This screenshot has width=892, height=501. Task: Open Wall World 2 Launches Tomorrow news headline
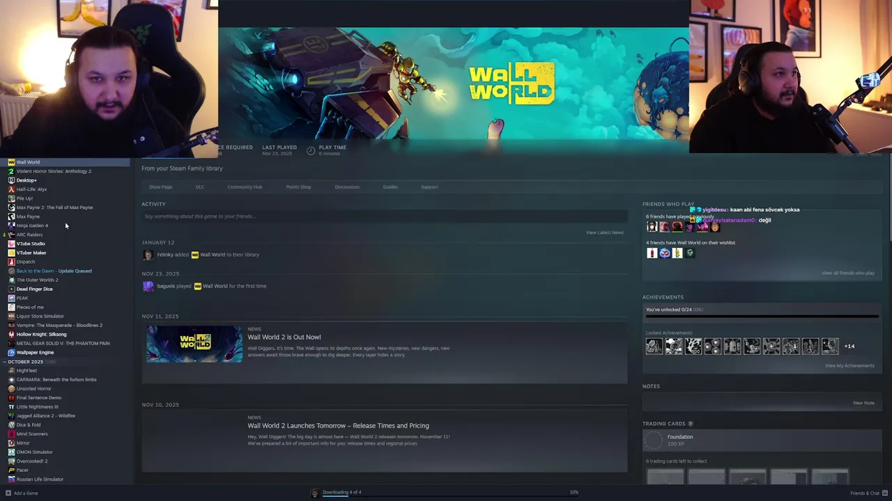pyautogui.click(x=338, y=425)
